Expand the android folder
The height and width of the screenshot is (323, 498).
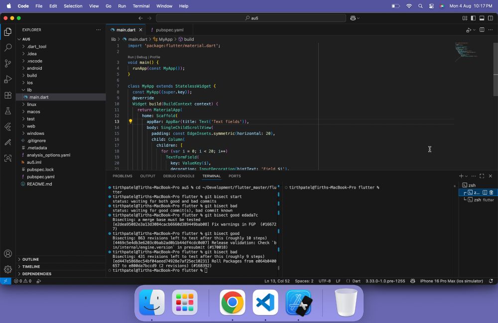(23, 68)
